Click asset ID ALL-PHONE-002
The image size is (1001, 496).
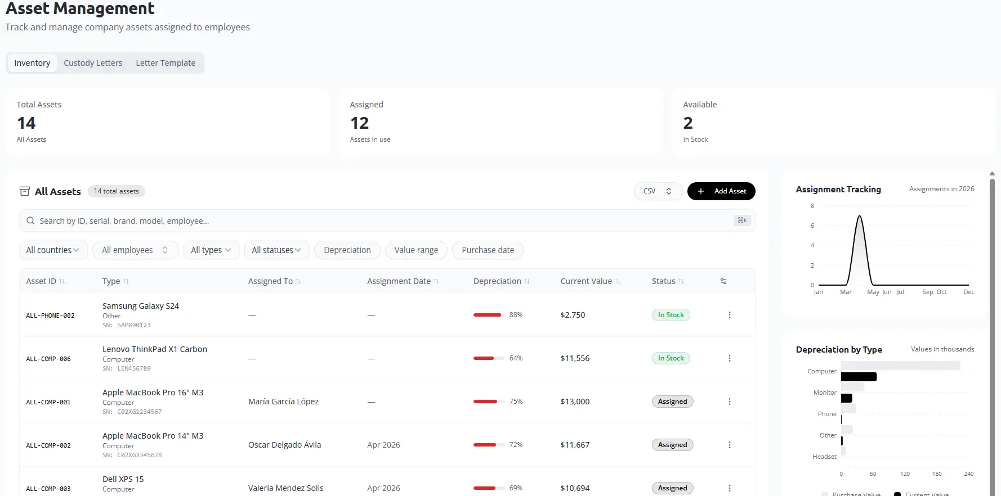50,315
